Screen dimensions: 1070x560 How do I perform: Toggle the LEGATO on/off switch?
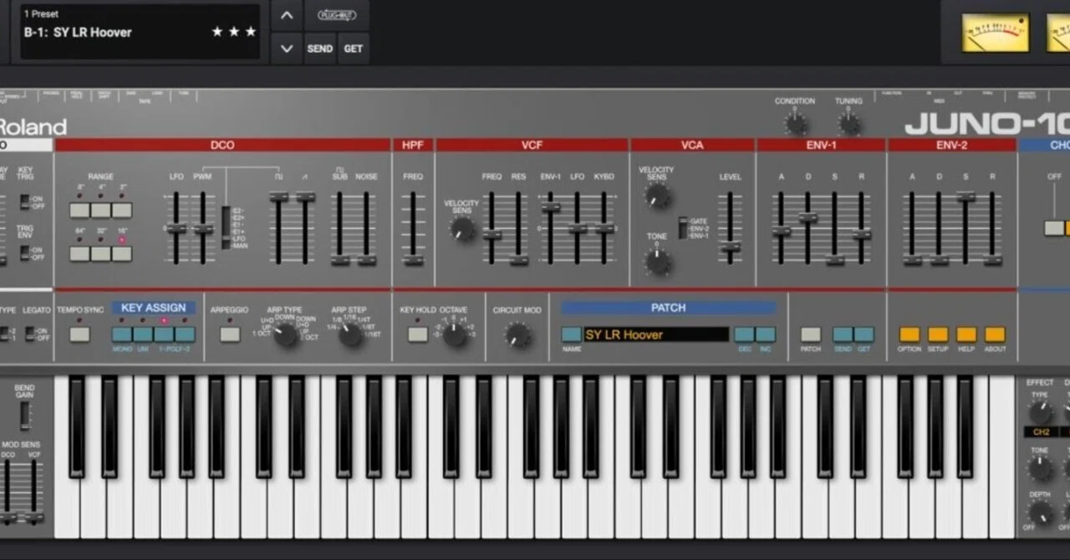(29, 333)
